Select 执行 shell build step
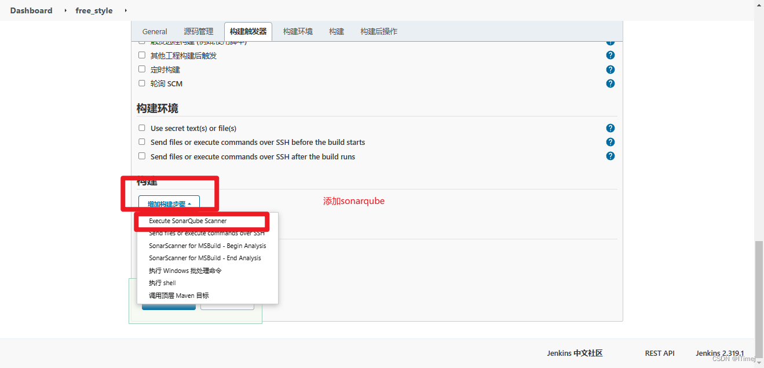 (x=162, y=282)
